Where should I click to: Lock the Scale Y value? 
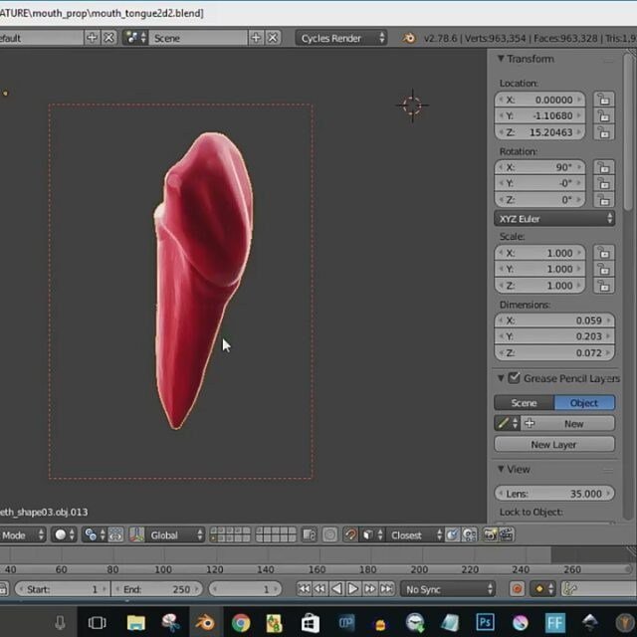pos(604,269)
